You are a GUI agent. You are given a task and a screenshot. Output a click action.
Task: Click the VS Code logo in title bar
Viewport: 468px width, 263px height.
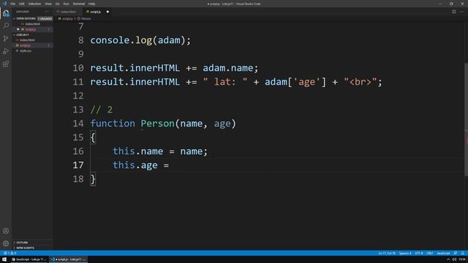(4, 4)
